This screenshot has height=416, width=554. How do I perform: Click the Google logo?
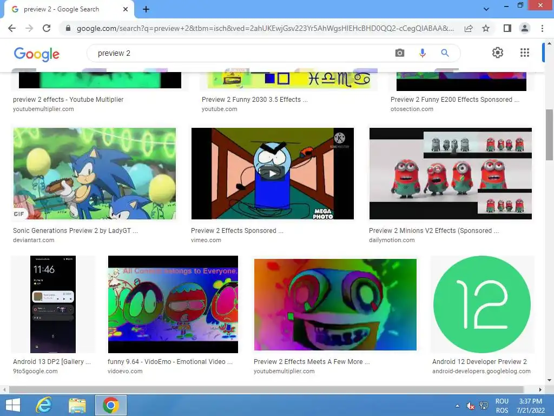pos(37,54)
